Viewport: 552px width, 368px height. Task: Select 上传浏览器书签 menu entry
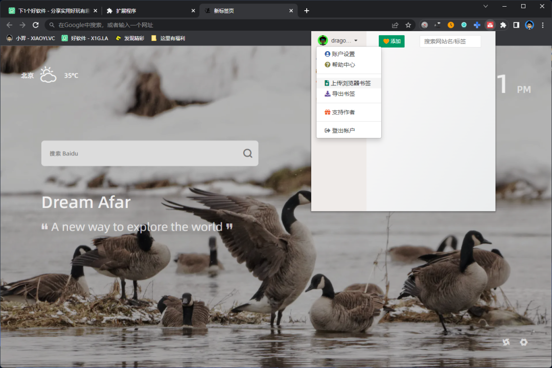point(349,83)
